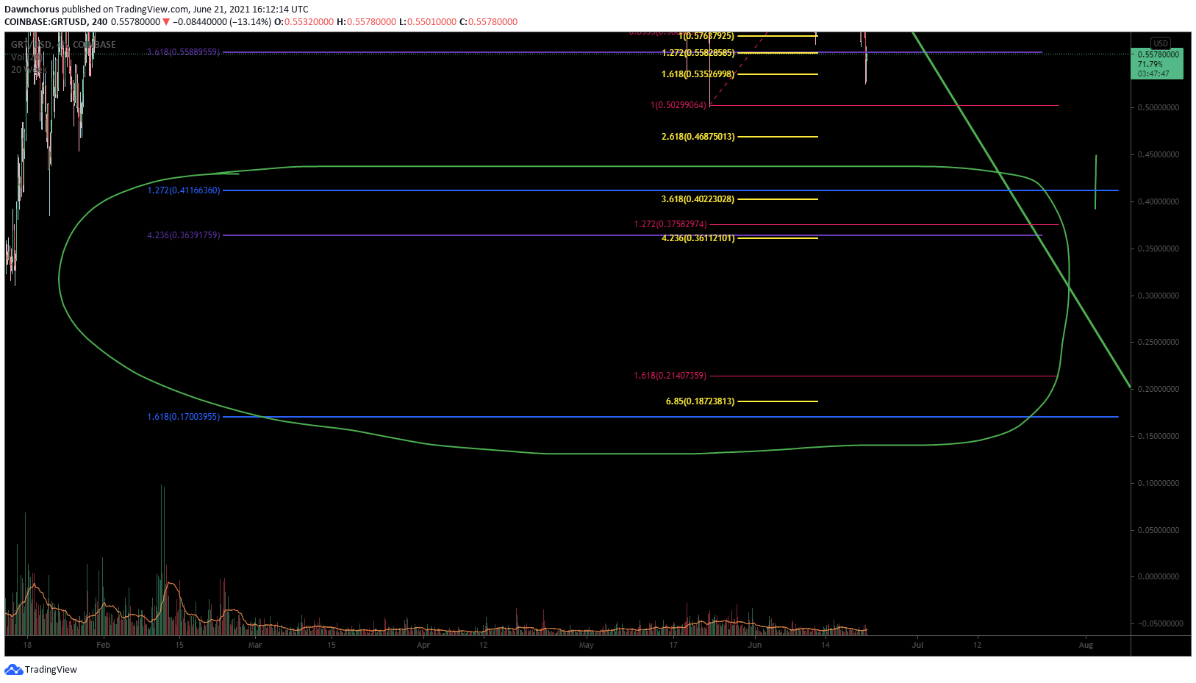This screenshot has height=683, width=1196.
Task: Click the 71.79% value in price tag
Action: [1150, 64]
